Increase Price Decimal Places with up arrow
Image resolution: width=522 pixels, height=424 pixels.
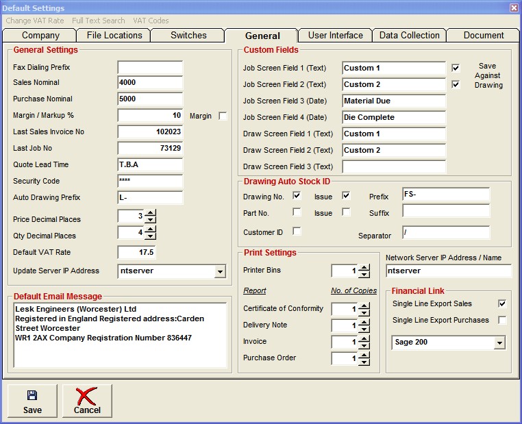click(x=151, y=213)
